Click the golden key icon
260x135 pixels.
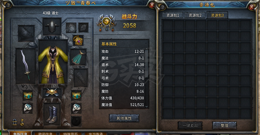coord(22,122)
